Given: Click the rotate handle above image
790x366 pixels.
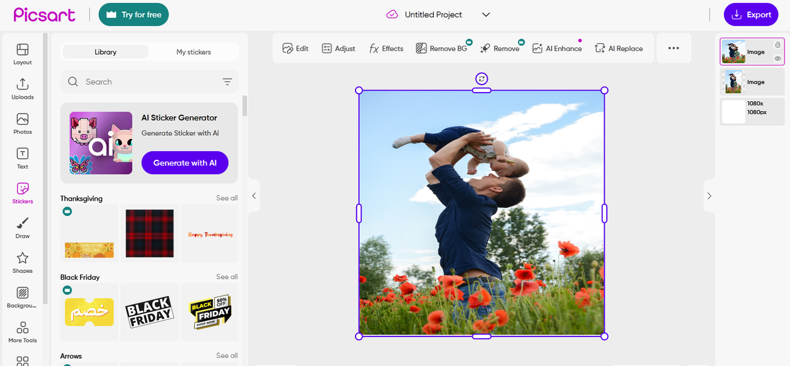Looking at the screenshot, I should coord(481,78).
